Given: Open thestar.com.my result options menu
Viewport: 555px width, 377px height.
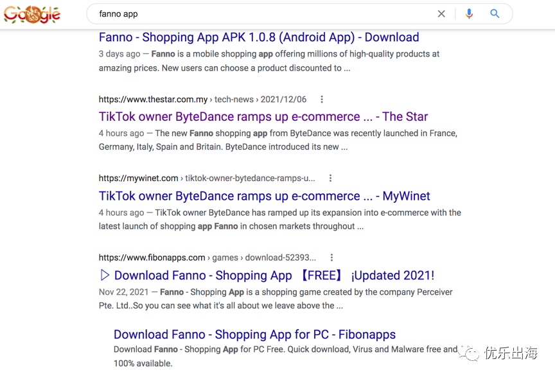Looking at the screenshot, I should click(322, 100).
